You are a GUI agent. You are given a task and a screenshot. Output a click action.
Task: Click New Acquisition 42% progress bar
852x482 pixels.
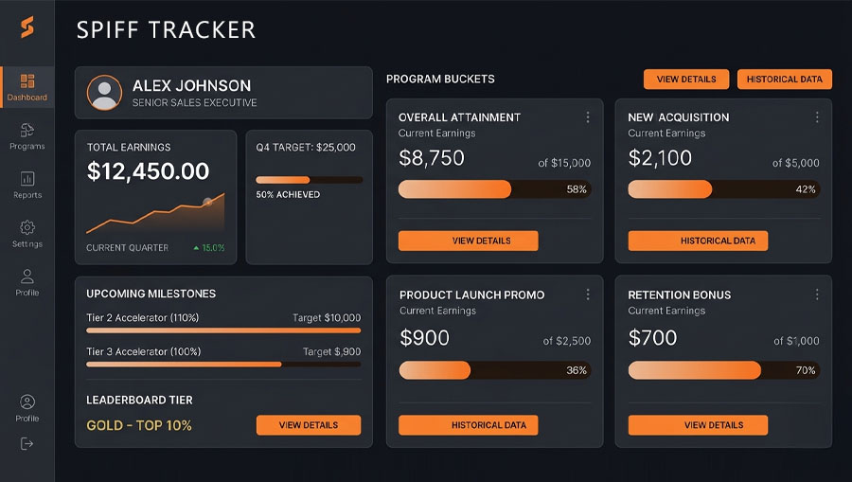click(x=724, y=189)
